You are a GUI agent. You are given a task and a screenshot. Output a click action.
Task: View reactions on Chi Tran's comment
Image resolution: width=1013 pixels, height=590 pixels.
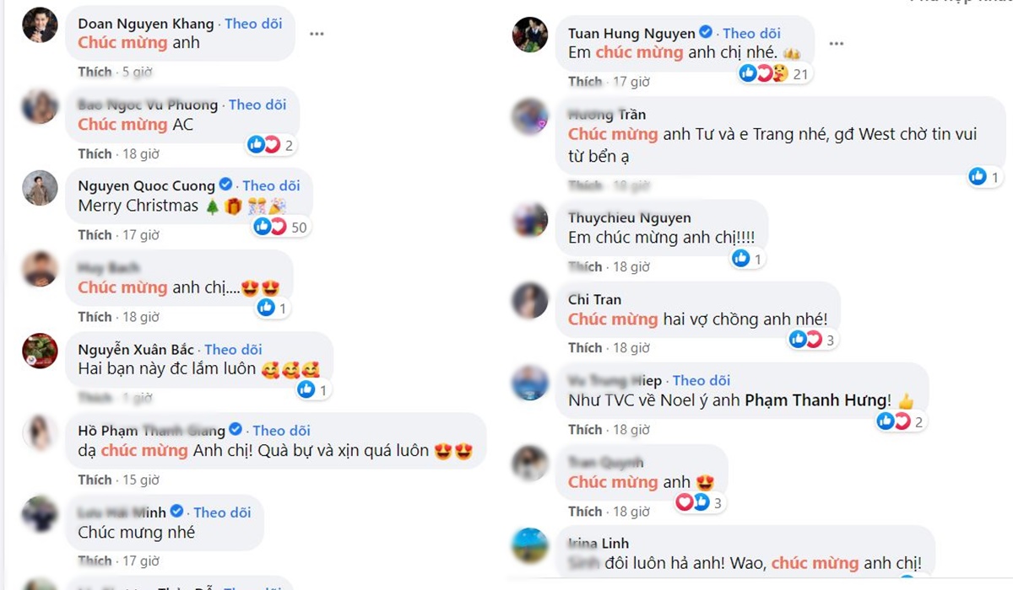813,339
